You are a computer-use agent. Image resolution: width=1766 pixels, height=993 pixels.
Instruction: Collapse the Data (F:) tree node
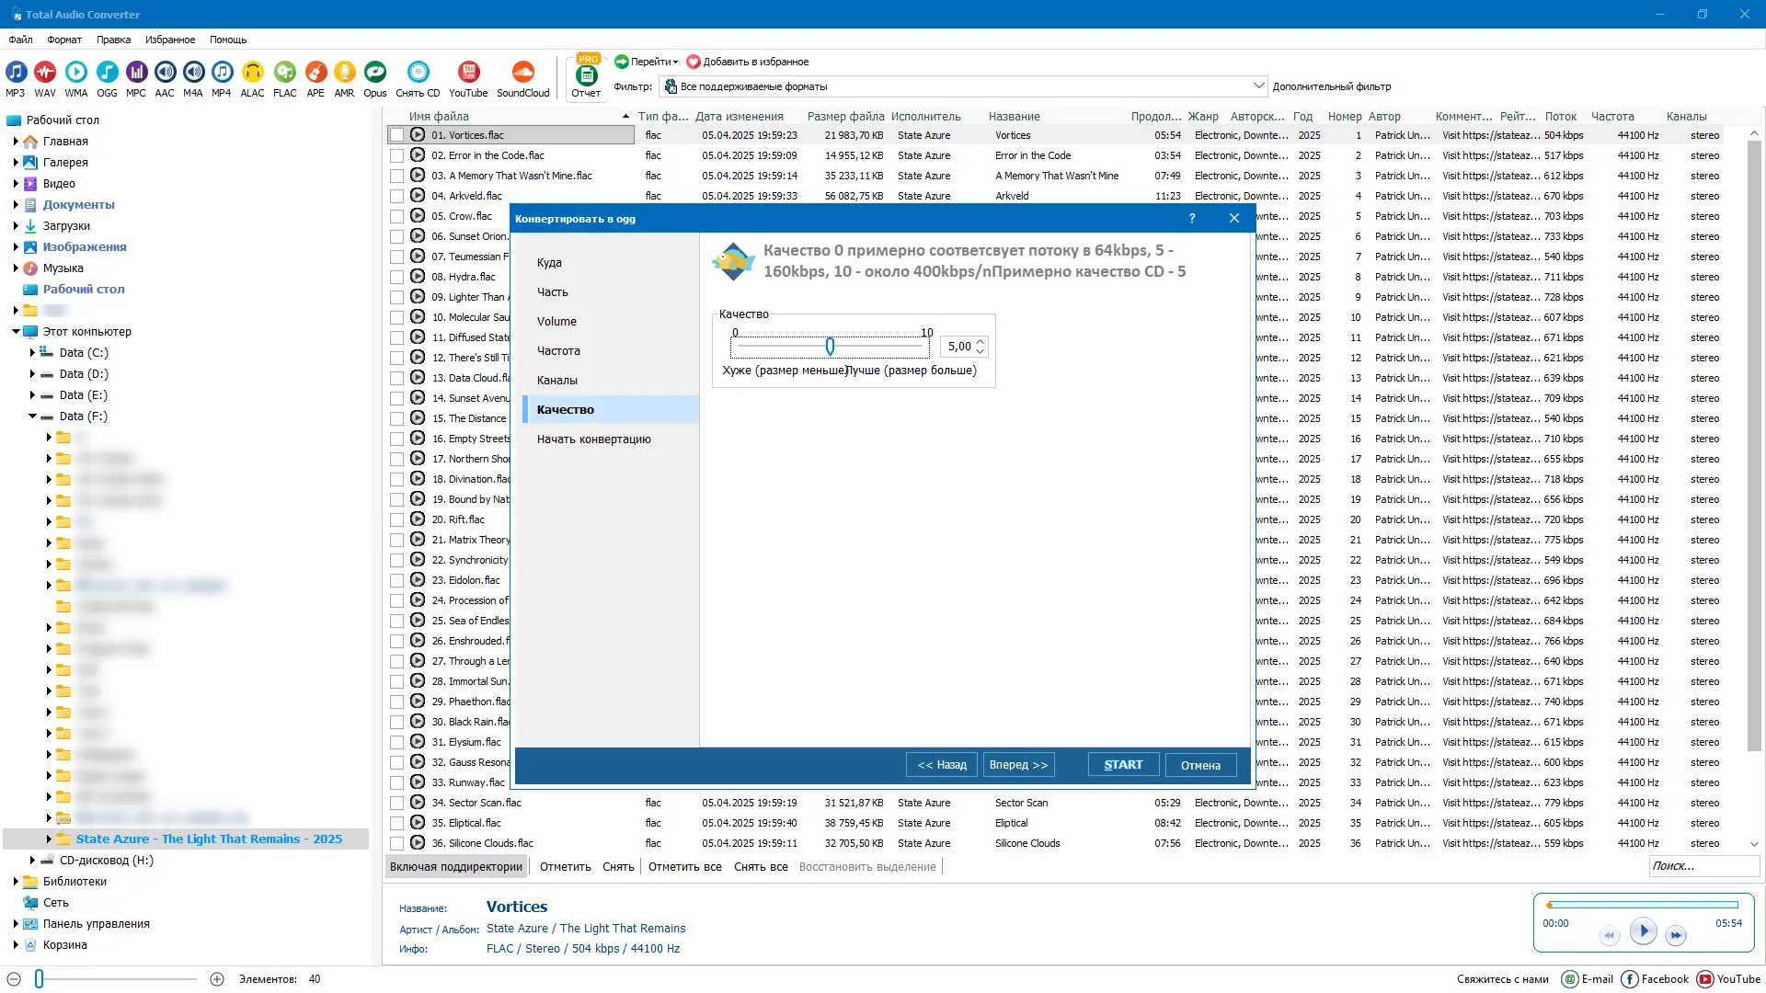click(32, 417)
